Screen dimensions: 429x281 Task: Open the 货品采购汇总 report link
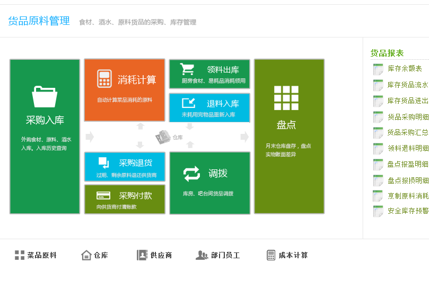coord(408,132)
